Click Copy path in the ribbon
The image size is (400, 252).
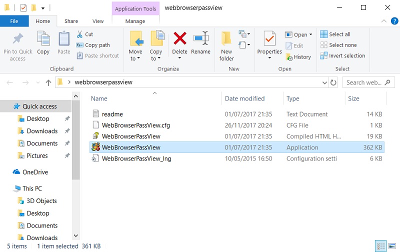[93, 45]
